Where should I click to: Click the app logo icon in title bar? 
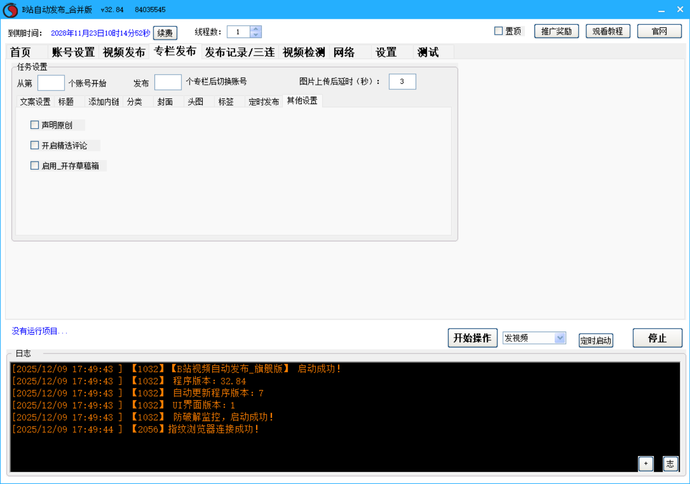[10, 10]
